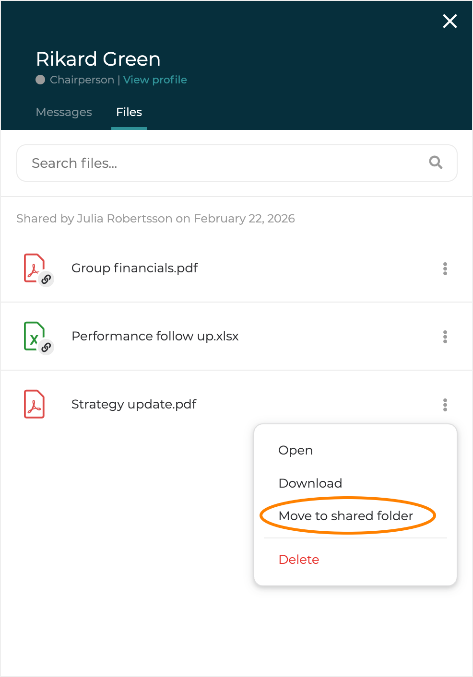Screen dimensions: 473x677
Task: Open more options for Performance follow up.xlsx
Action: (445, 337)
